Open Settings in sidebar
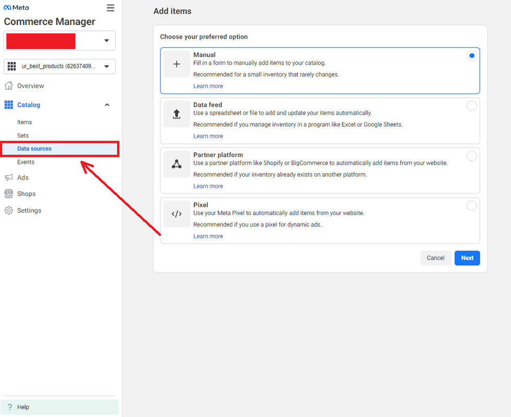 [x=29, y=210]
